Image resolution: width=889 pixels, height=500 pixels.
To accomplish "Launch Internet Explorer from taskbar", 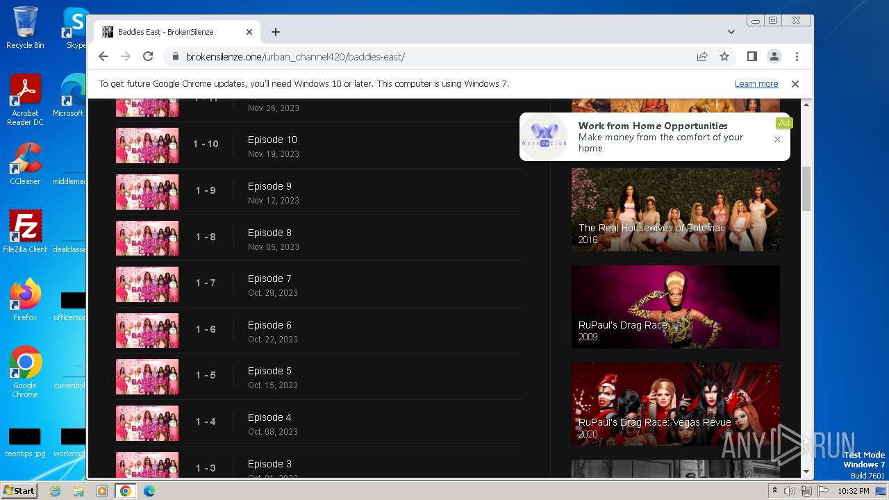I will (56, 491).
